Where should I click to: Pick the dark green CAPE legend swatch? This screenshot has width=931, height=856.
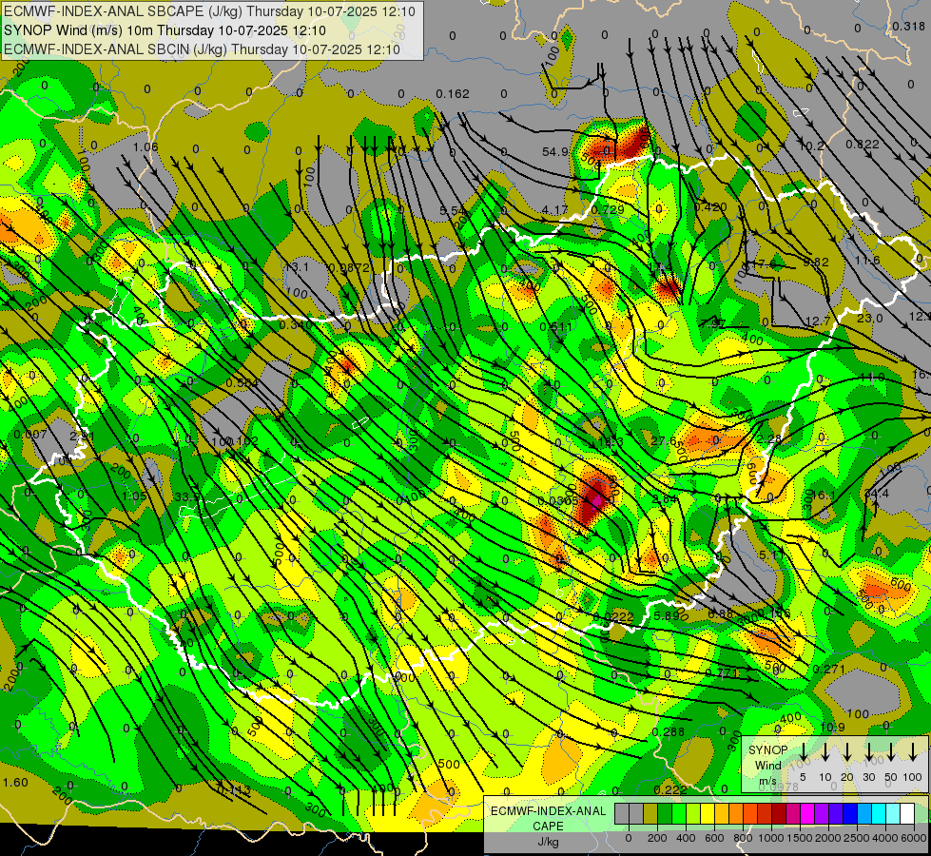[x=665, y=814]
